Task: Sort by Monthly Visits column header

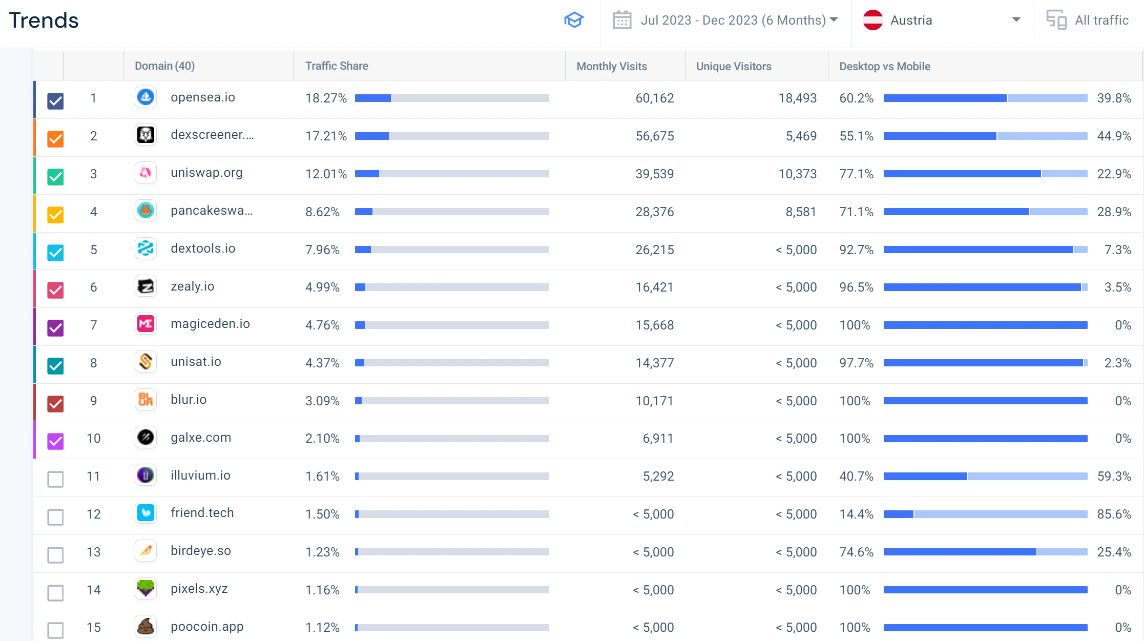Action: 611,67
